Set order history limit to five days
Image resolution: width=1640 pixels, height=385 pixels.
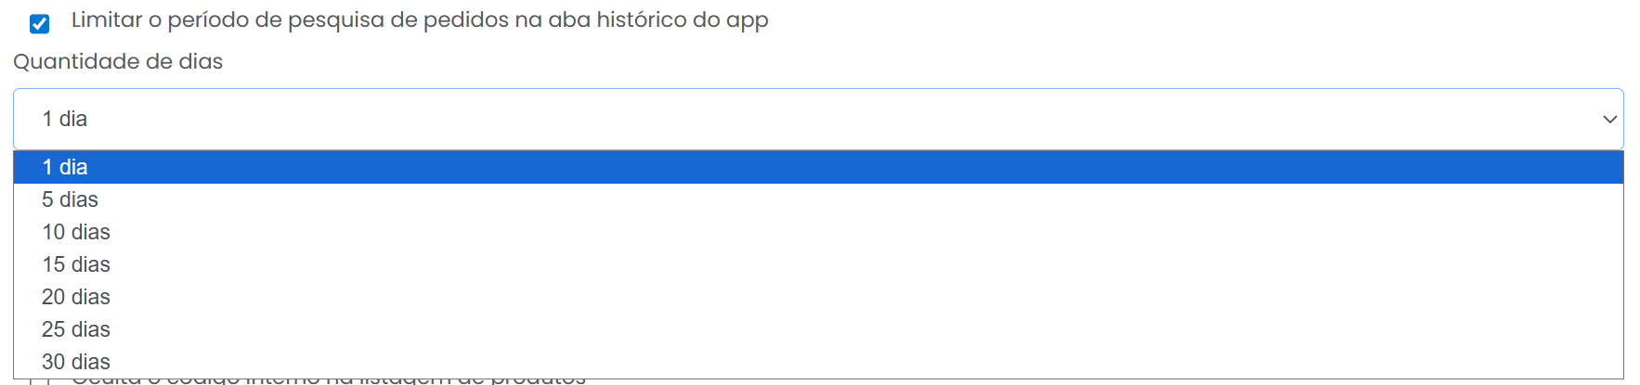point(70,199)
